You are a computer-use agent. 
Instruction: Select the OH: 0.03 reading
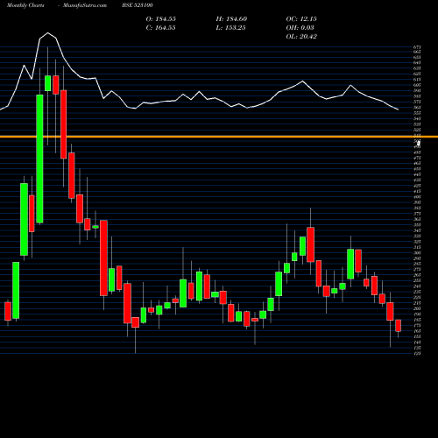click(x=300, y=28)
